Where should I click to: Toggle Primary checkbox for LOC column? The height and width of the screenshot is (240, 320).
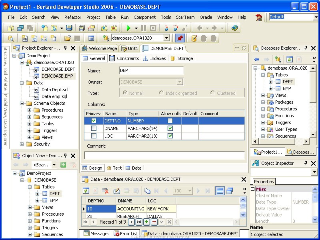(94, 136)
